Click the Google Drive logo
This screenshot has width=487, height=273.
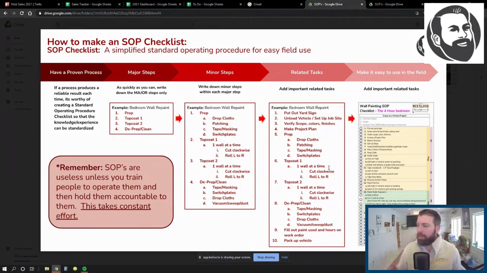coord(8,24)
